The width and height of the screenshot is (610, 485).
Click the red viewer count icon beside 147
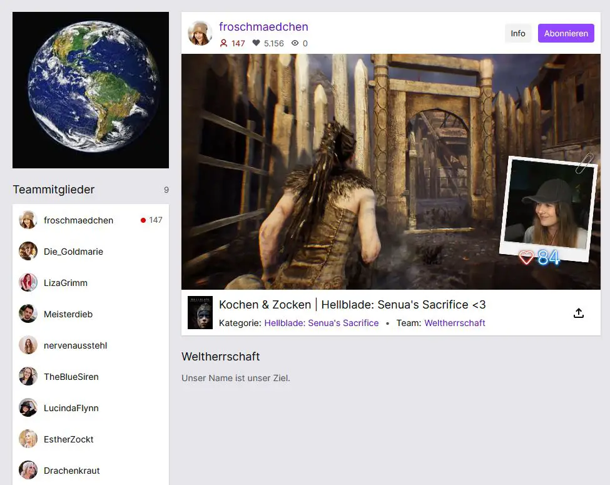click(223, 43)
